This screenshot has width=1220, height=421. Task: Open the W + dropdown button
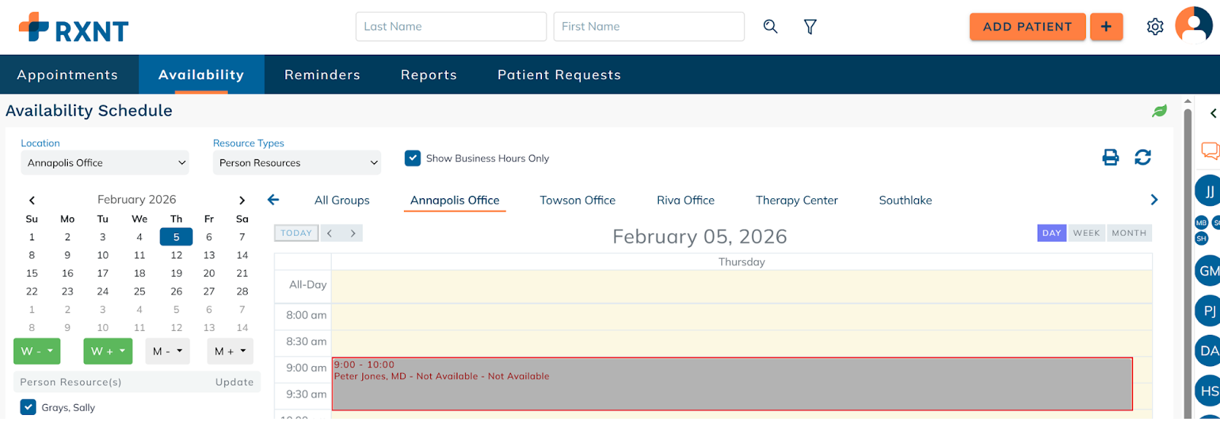point(108,352)
